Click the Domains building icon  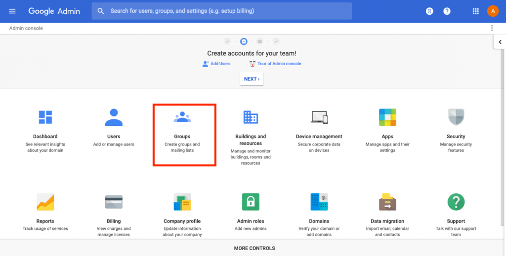tap(319, 202)
